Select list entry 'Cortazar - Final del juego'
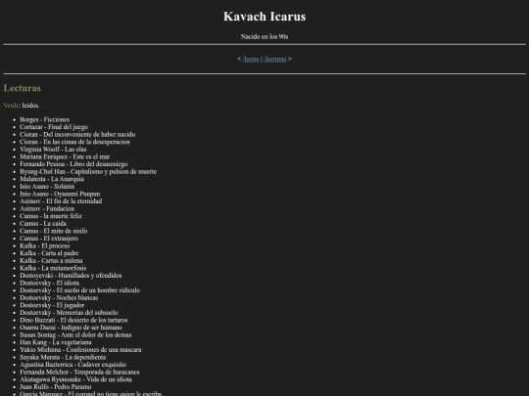This screenshot has width=529, height=396. click(x=54, y=127)
